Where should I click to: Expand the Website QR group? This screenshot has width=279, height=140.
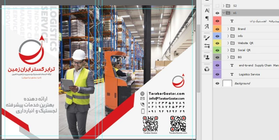tap(228, 43)
